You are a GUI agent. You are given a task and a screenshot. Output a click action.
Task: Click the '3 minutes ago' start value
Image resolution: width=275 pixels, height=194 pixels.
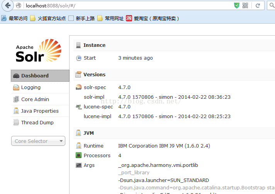click(136, 58)
